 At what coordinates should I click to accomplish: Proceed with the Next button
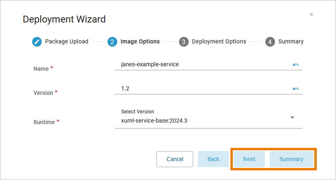(x=249, y=159)
